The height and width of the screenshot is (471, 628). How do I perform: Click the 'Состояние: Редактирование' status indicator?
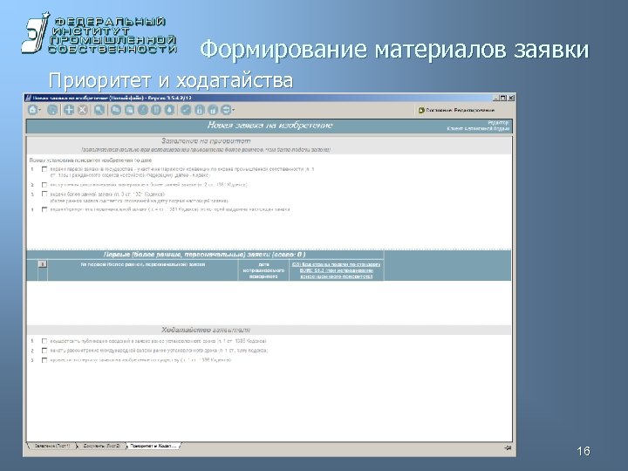coord(456,110)
